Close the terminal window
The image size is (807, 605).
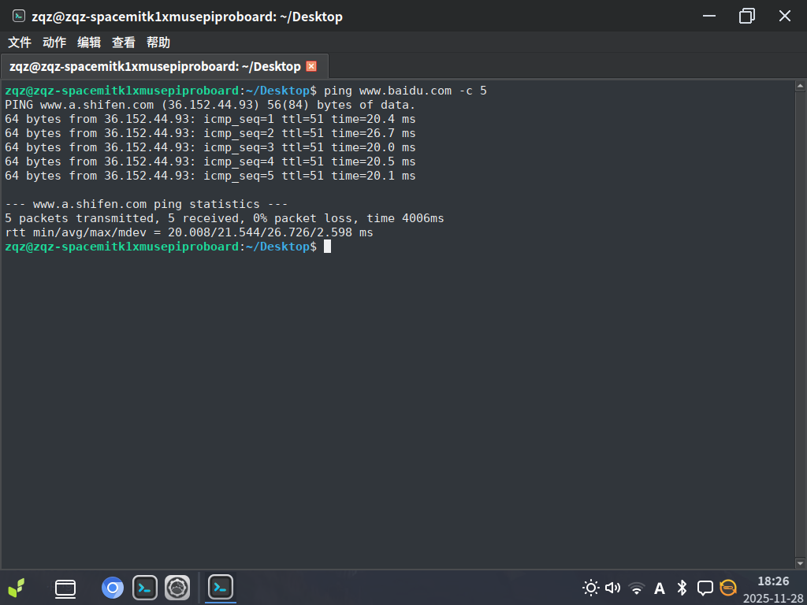click(x=784, y=16)
